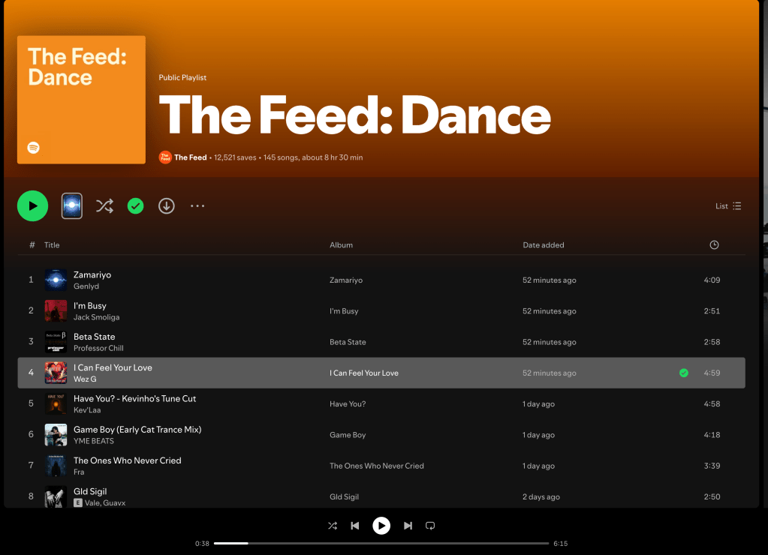Select the I'm Busy track title
Image resolution: width=768 pixels, height=555 pixels.
(x=89, y=305)
